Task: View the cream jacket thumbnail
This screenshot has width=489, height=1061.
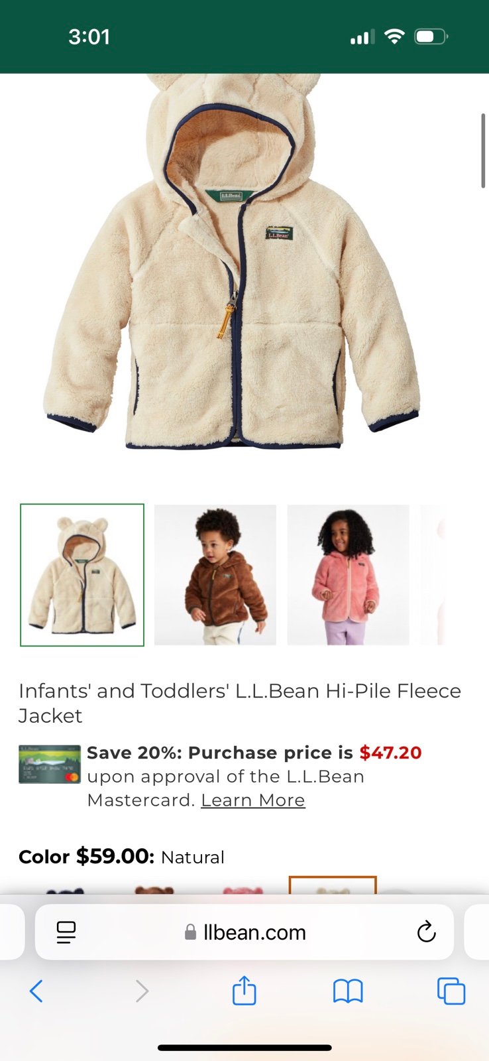Action: point(82,575)
